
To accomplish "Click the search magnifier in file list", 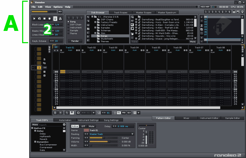I will [132, 17].
